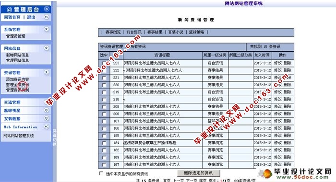The height and width of the screenshot is (182, 336).
Task: Click 回到首页 link
Action: coord(12,17)
